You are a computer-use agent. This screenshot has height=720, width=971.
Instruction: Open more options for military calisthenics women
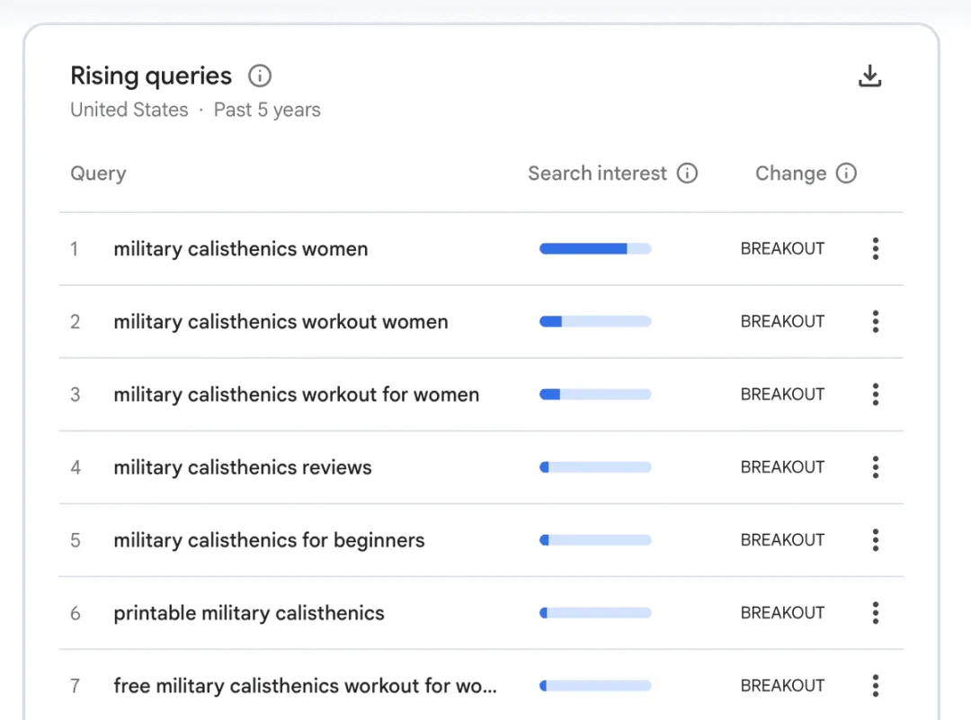[x=875, y=249]
